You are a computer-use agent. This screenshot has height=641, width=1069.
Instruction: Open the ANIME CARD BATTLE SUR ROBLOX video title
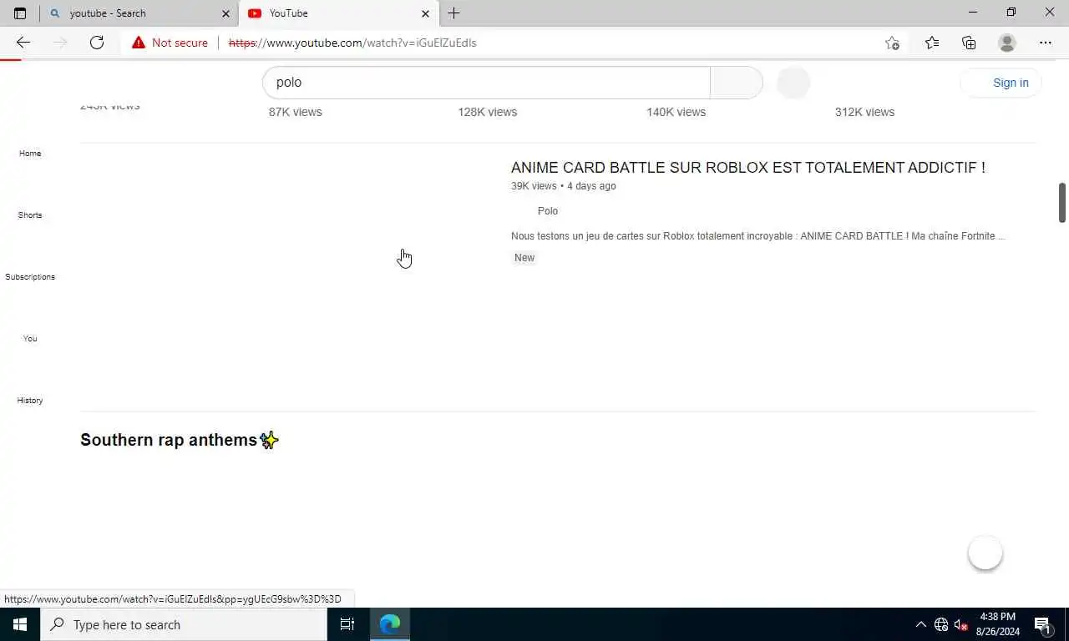click(x=748, y=168)
